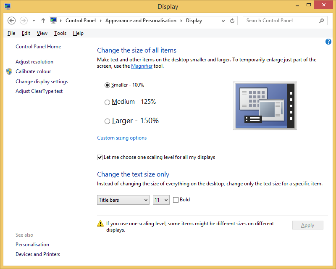Open Calibrate colour link
Screen dimensions: 336x269
pos(33,71)
